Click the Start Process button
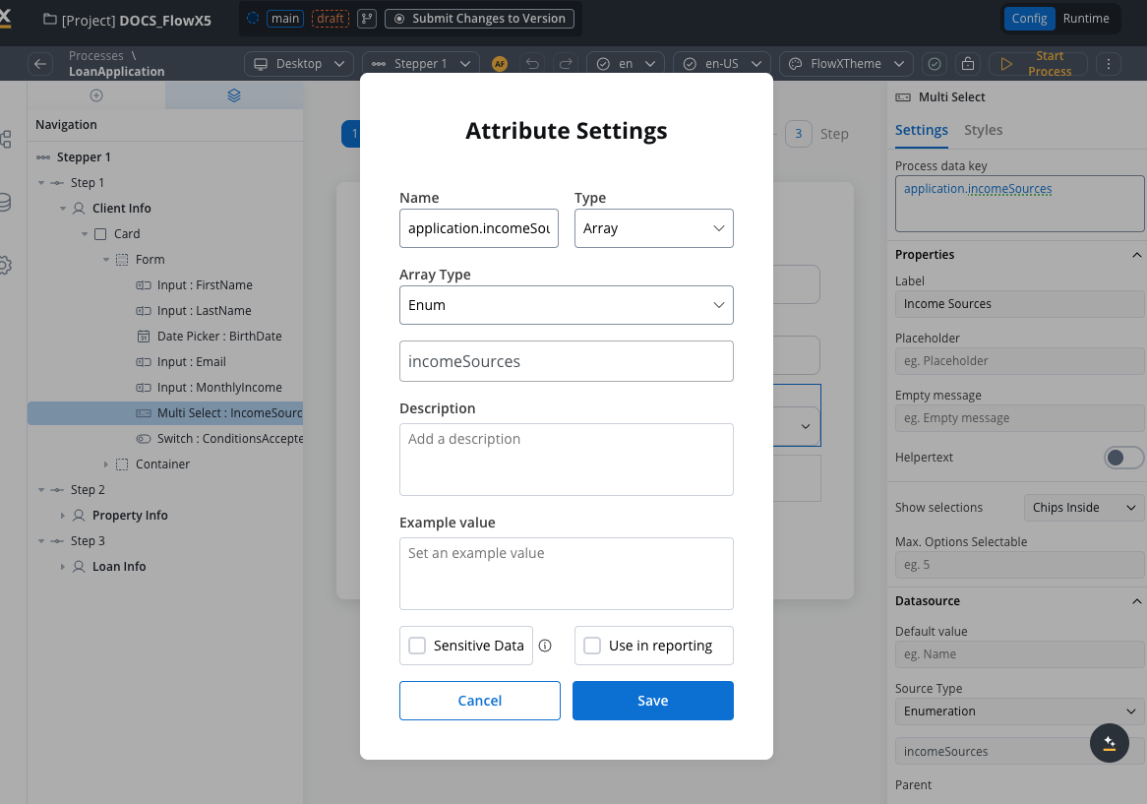 pos(1038,64)
